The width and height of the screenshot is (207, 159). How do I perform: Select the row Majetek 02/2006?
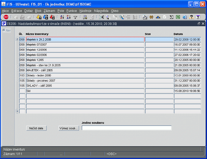pos(85,55)
